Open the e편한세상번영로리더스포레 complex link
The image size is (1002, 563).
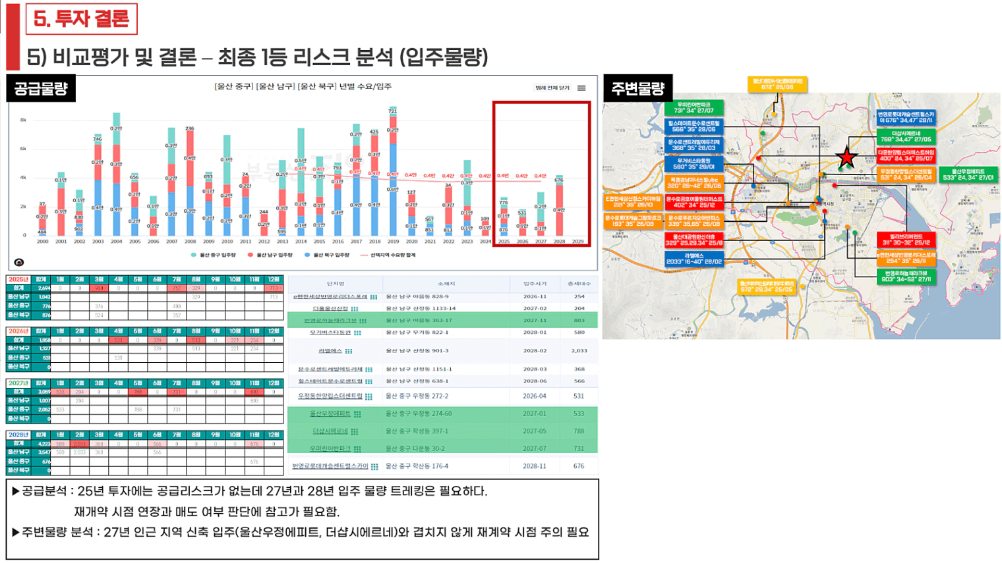330,297
